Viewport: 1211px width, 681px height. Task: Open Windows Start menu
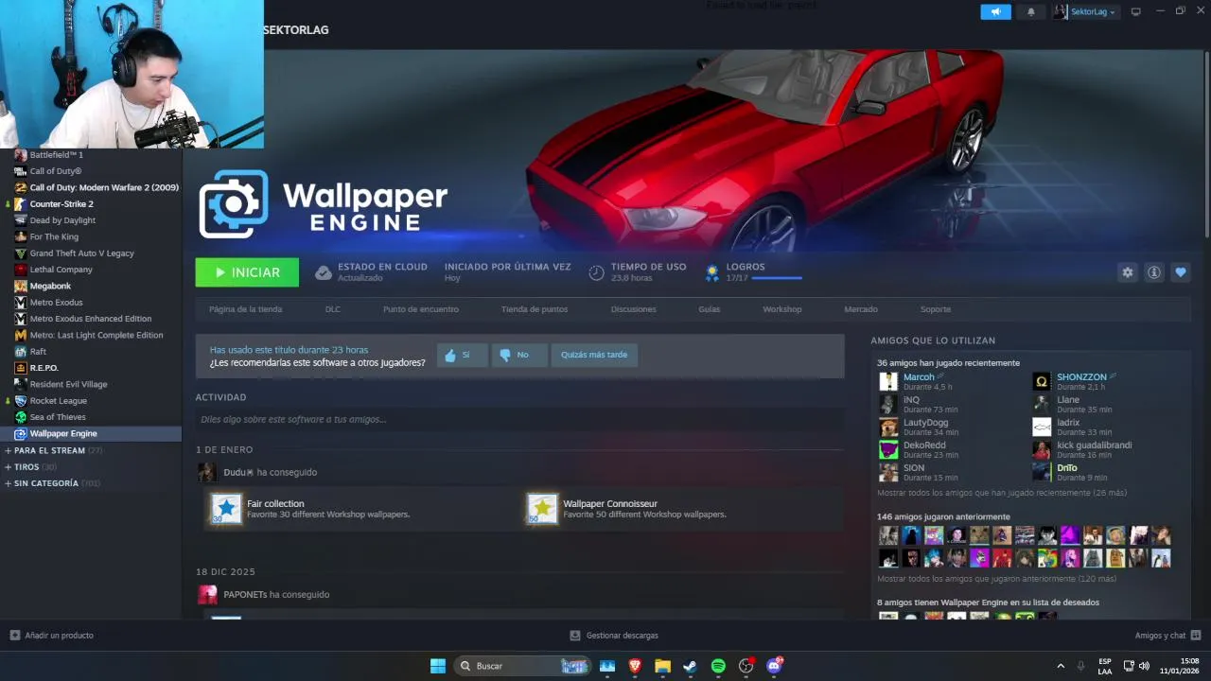click(x=438, y=666)
